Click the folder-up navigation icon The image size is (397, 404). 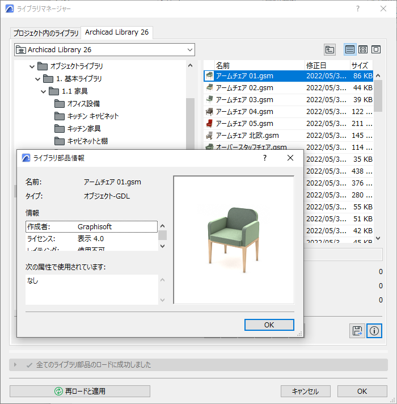click(330, 49)
